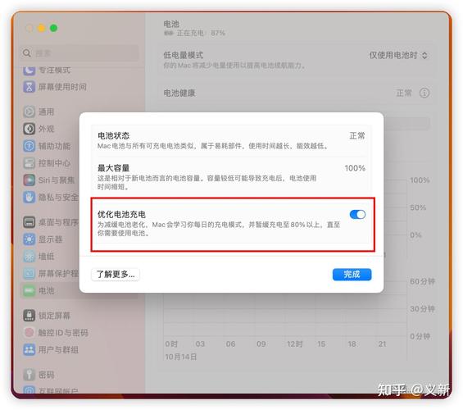
Task: Click the yellow minimize window button
Action: pos(41,29)
